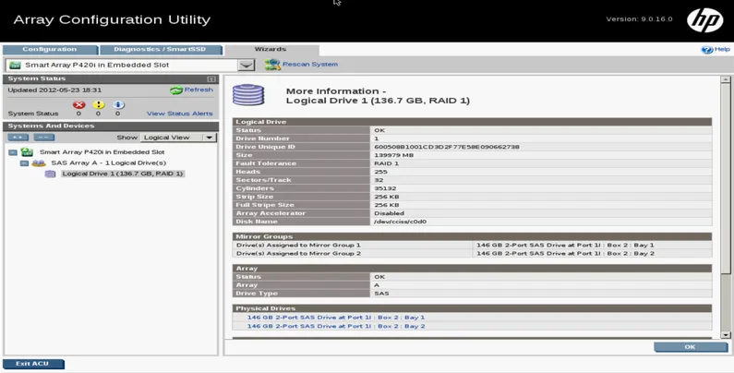This screenshot has height=373, width=734.
Task: Click the Exit ACU button
Action: pyautogui.click(x=32, y=364)
